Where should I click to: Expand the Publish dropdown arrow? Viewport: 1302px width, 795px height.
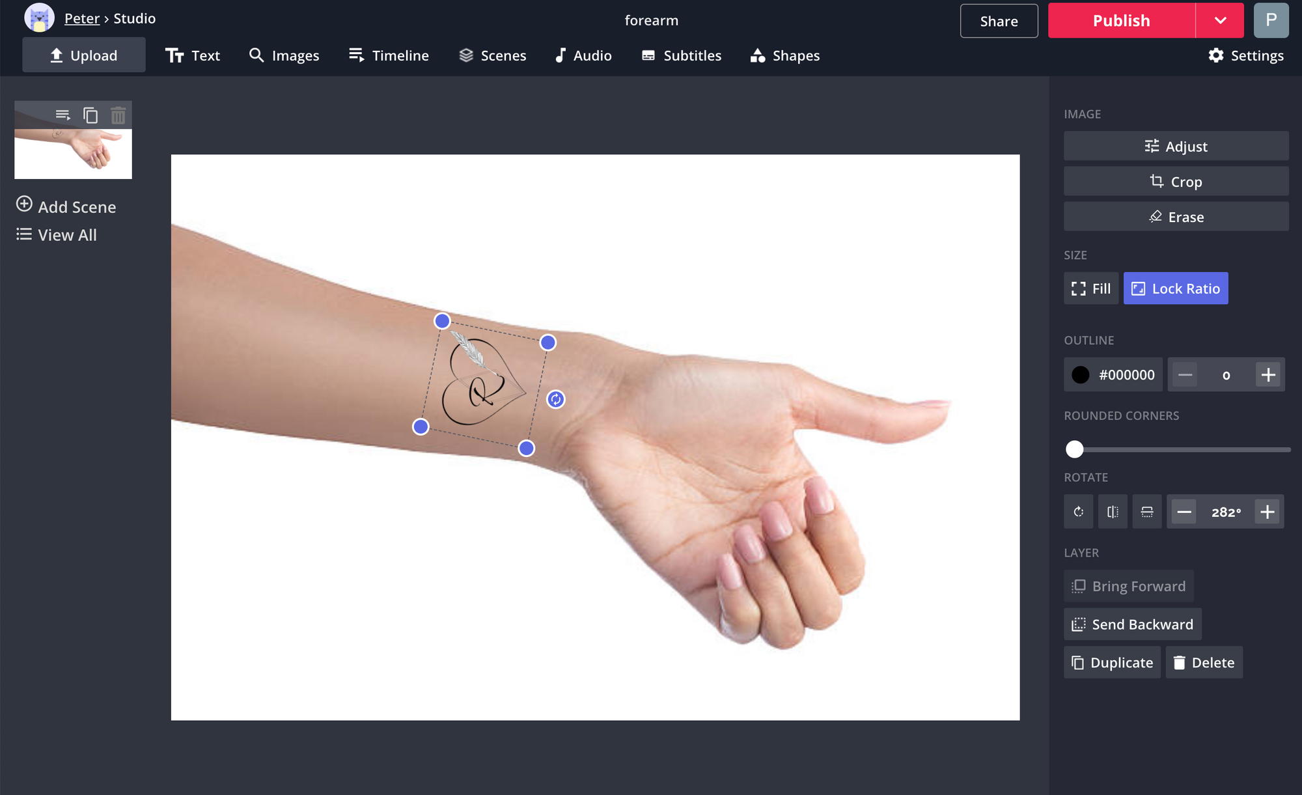click(1220, 20)
